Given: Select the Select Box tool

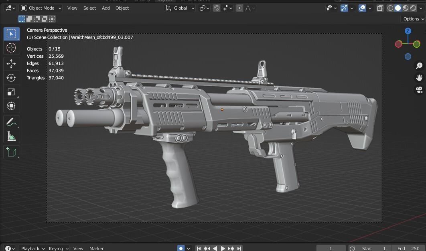Looking at the screenshot, I should (x=11, y=34).
